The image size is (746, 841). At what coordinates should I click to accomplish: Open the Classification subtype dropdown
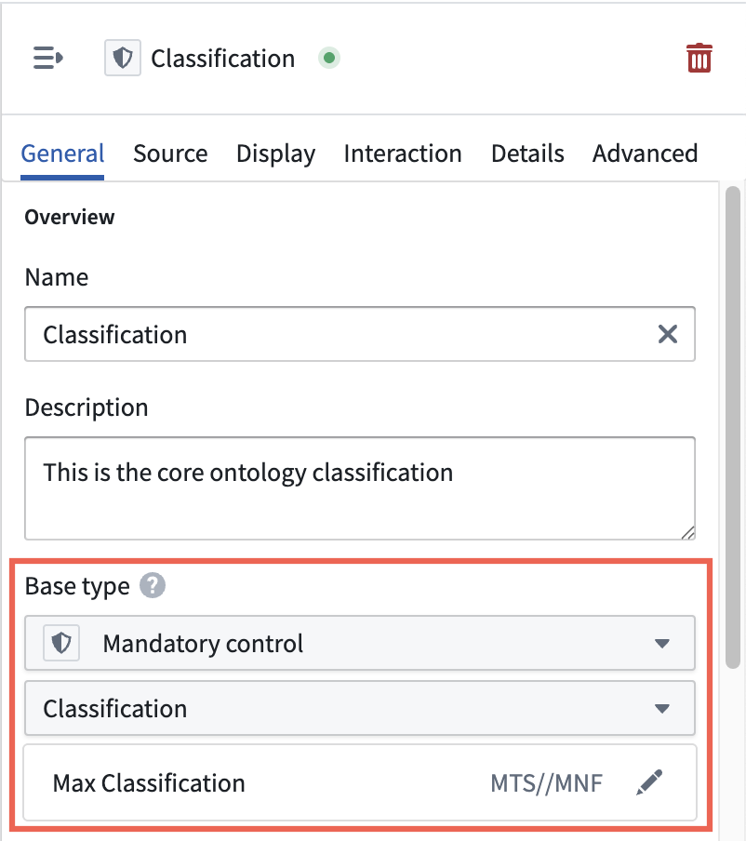(360, 709)
